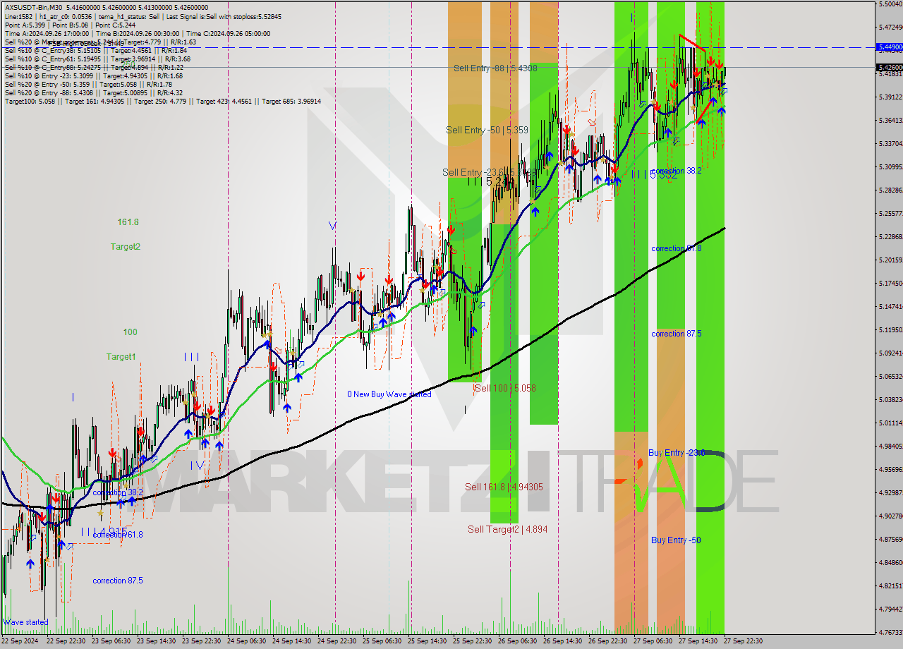Click the blue highlighted 5.44900 price tag
Screen dimensions: 903x649
pyautogui.click(x=889, y=47)
